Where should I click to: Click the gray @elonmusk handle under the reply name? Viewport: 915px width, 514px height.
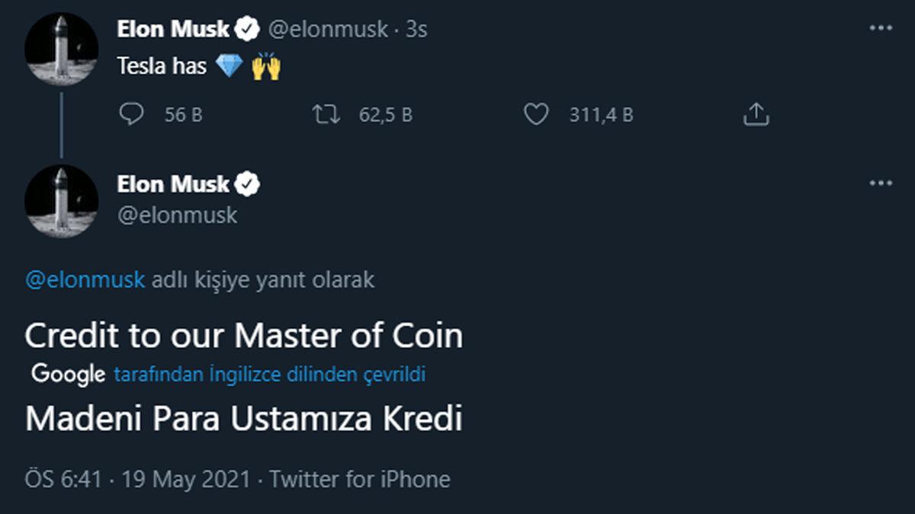point(177,215)
